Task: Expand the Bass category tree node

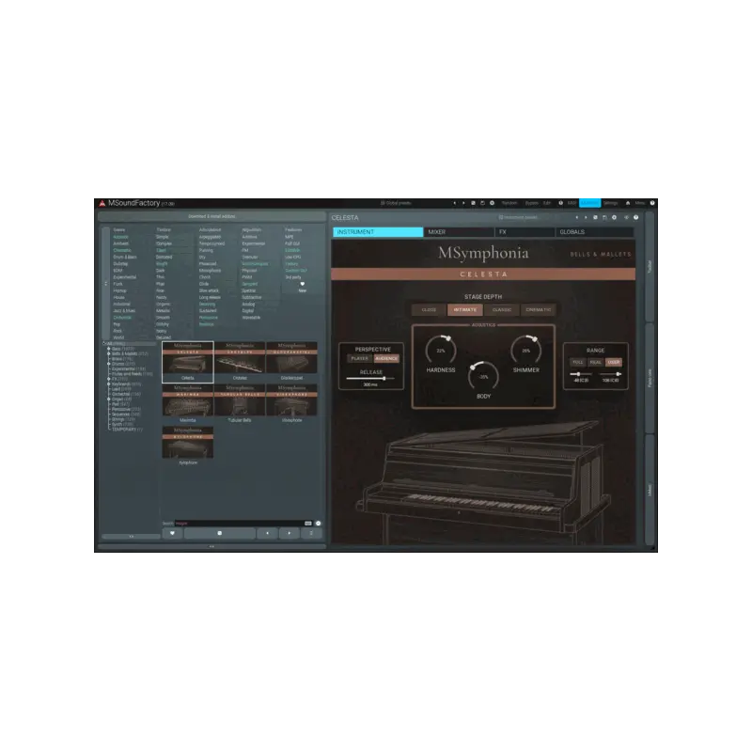Action: click(109, 349)
